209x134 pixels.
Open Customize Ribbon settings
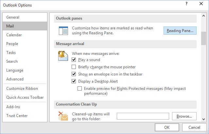(25, 89)
